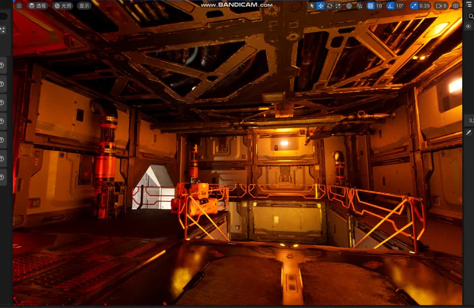Toggle world or local coordinate globe
The height and width of the screenshot is (308, 474).
pos(349,6)
